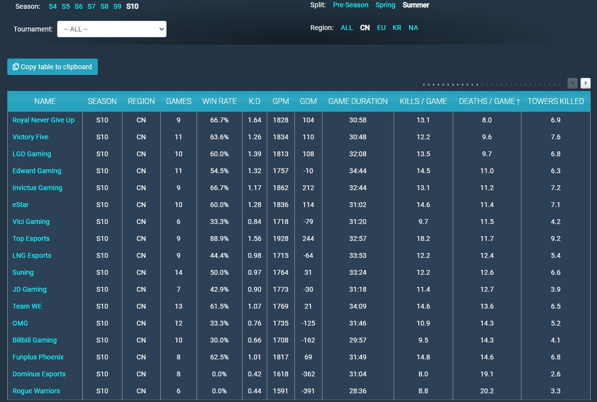This screenshot has width=597, height=402.
Task: Open LNG Esports team link
Action: [x=32, y=255]
